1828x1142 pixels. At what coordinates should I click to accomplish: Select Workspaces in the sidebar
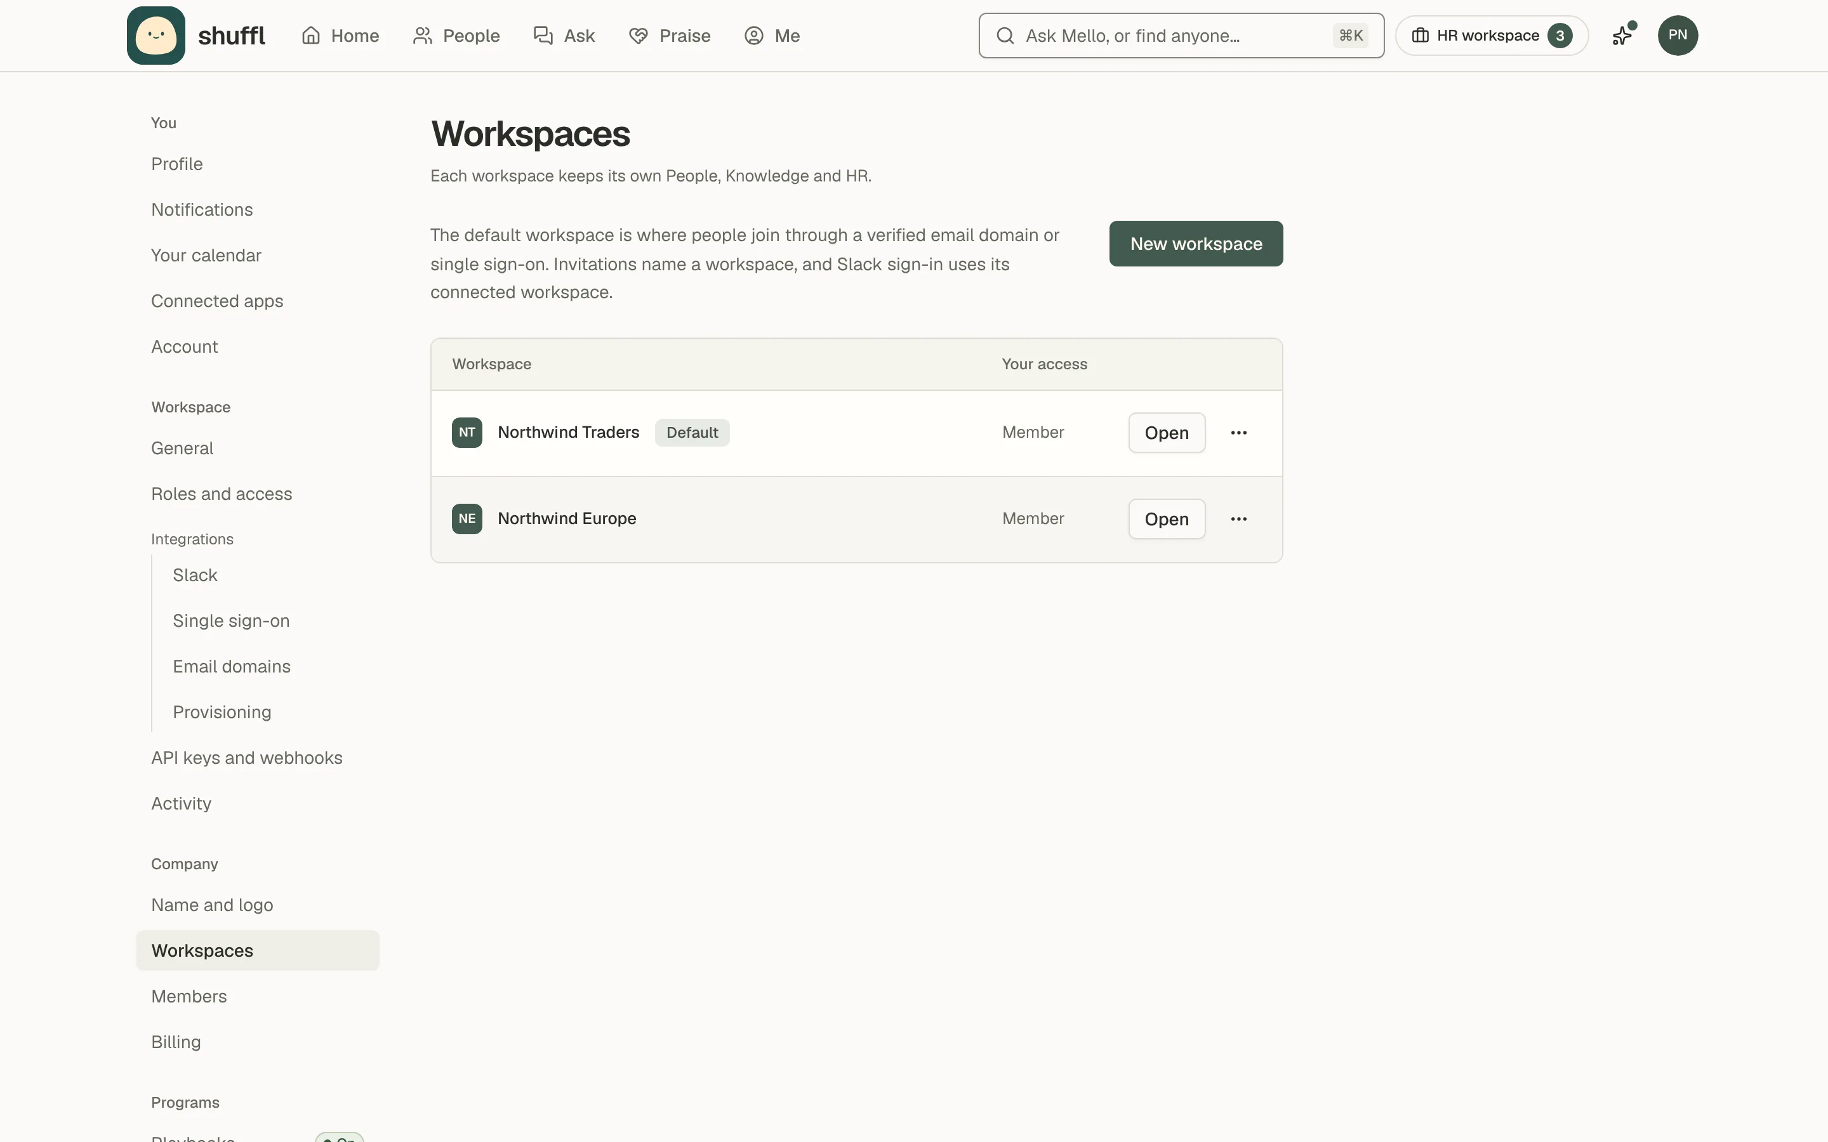(x=258, y=950)
